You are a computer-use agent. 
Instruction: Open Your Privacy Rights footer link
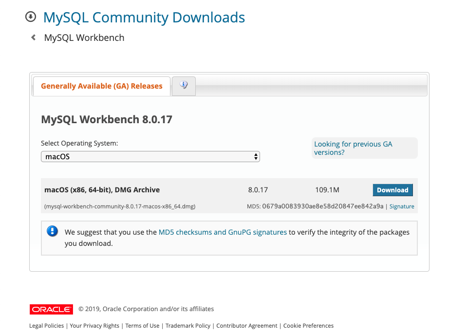click(94, 326)
